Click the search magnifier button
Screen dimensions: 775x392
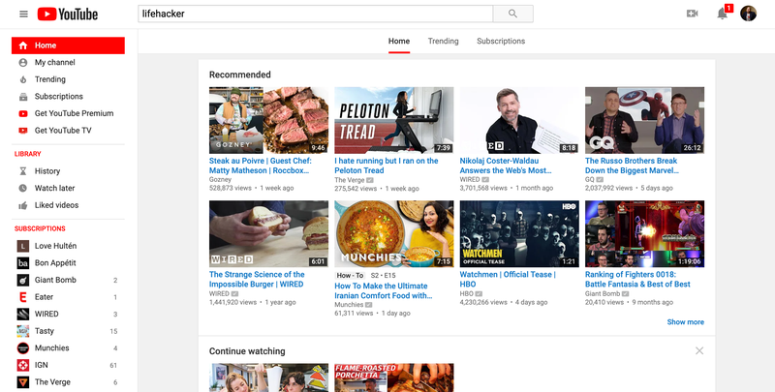513,14
